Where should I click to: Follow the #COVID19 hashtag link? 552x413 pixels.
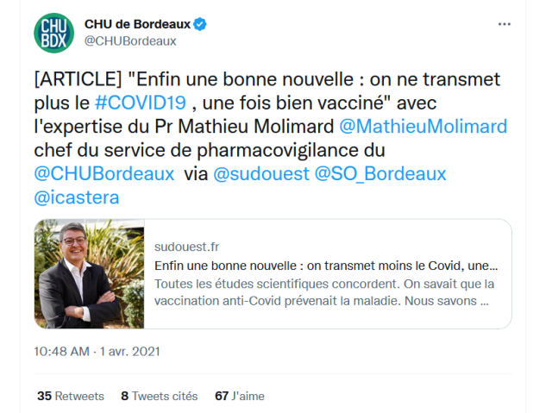[140, 103]
